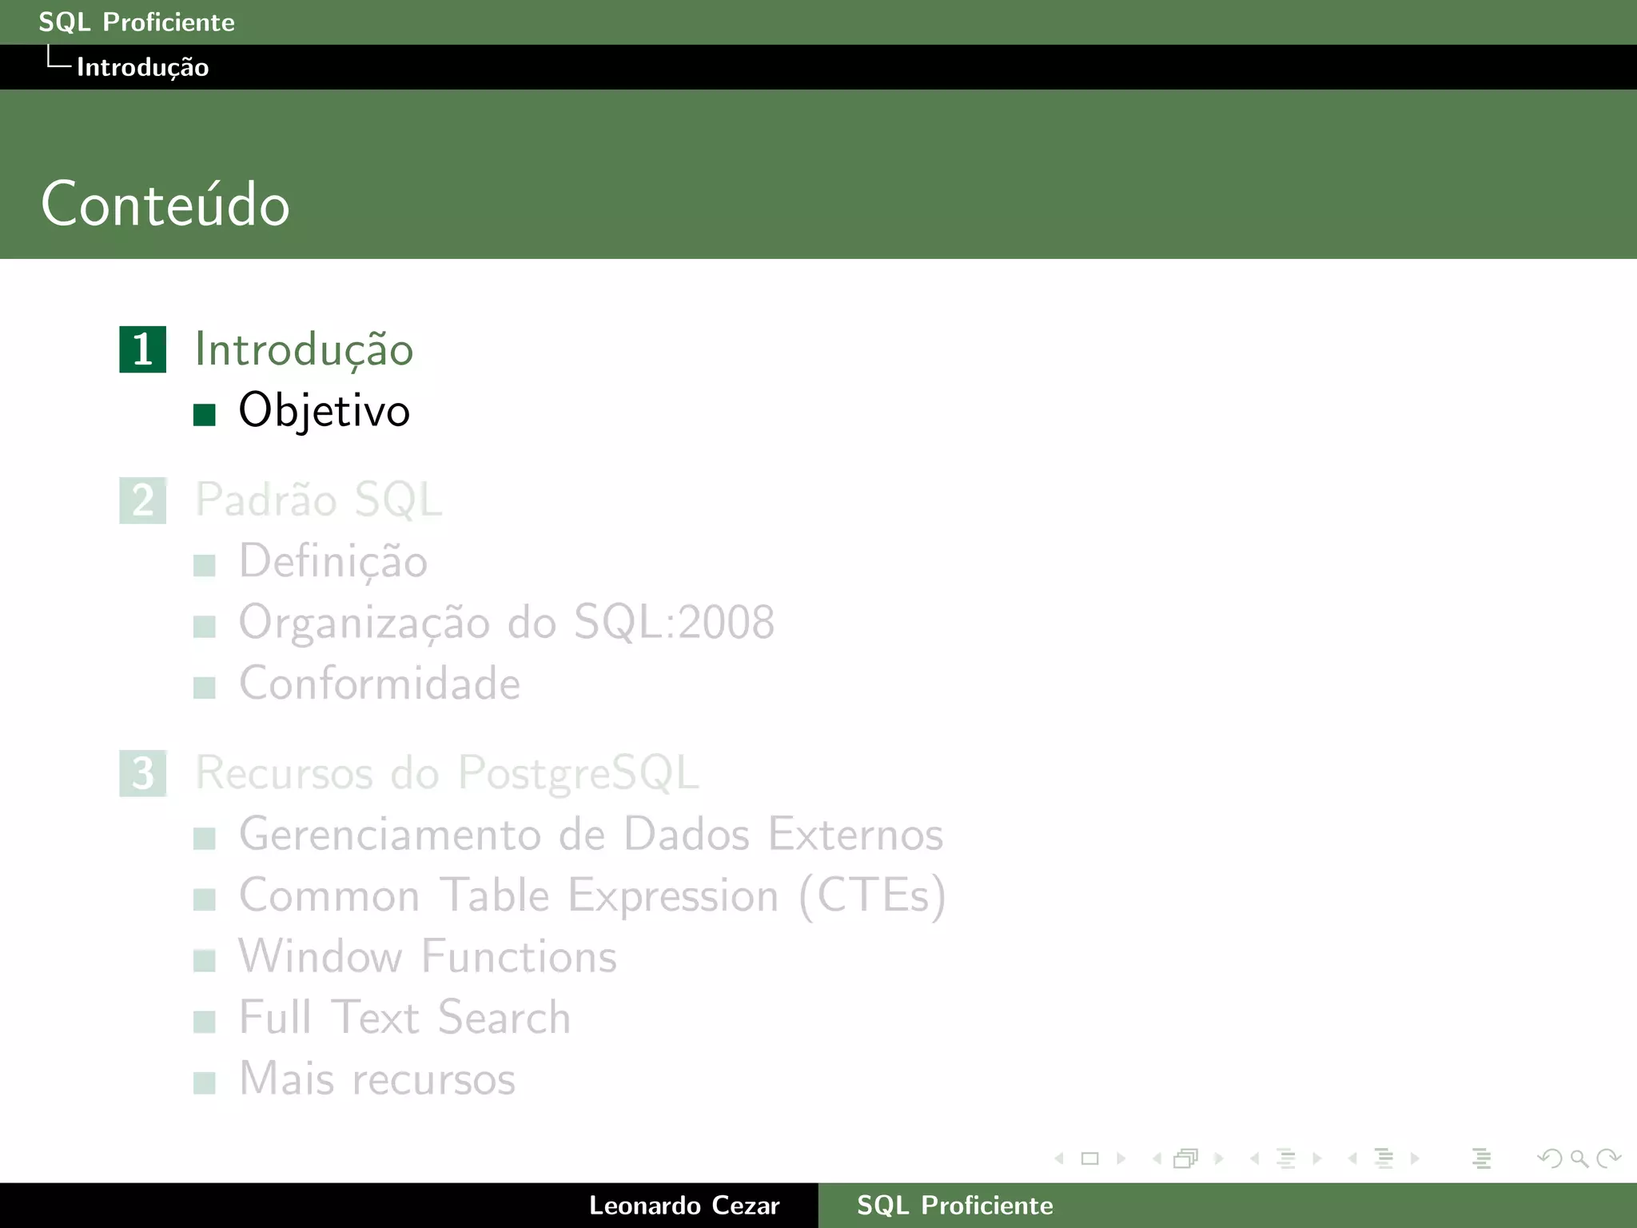Jump to the Objetivo subsection
Screen dimensions: 1637x1228
324,411
